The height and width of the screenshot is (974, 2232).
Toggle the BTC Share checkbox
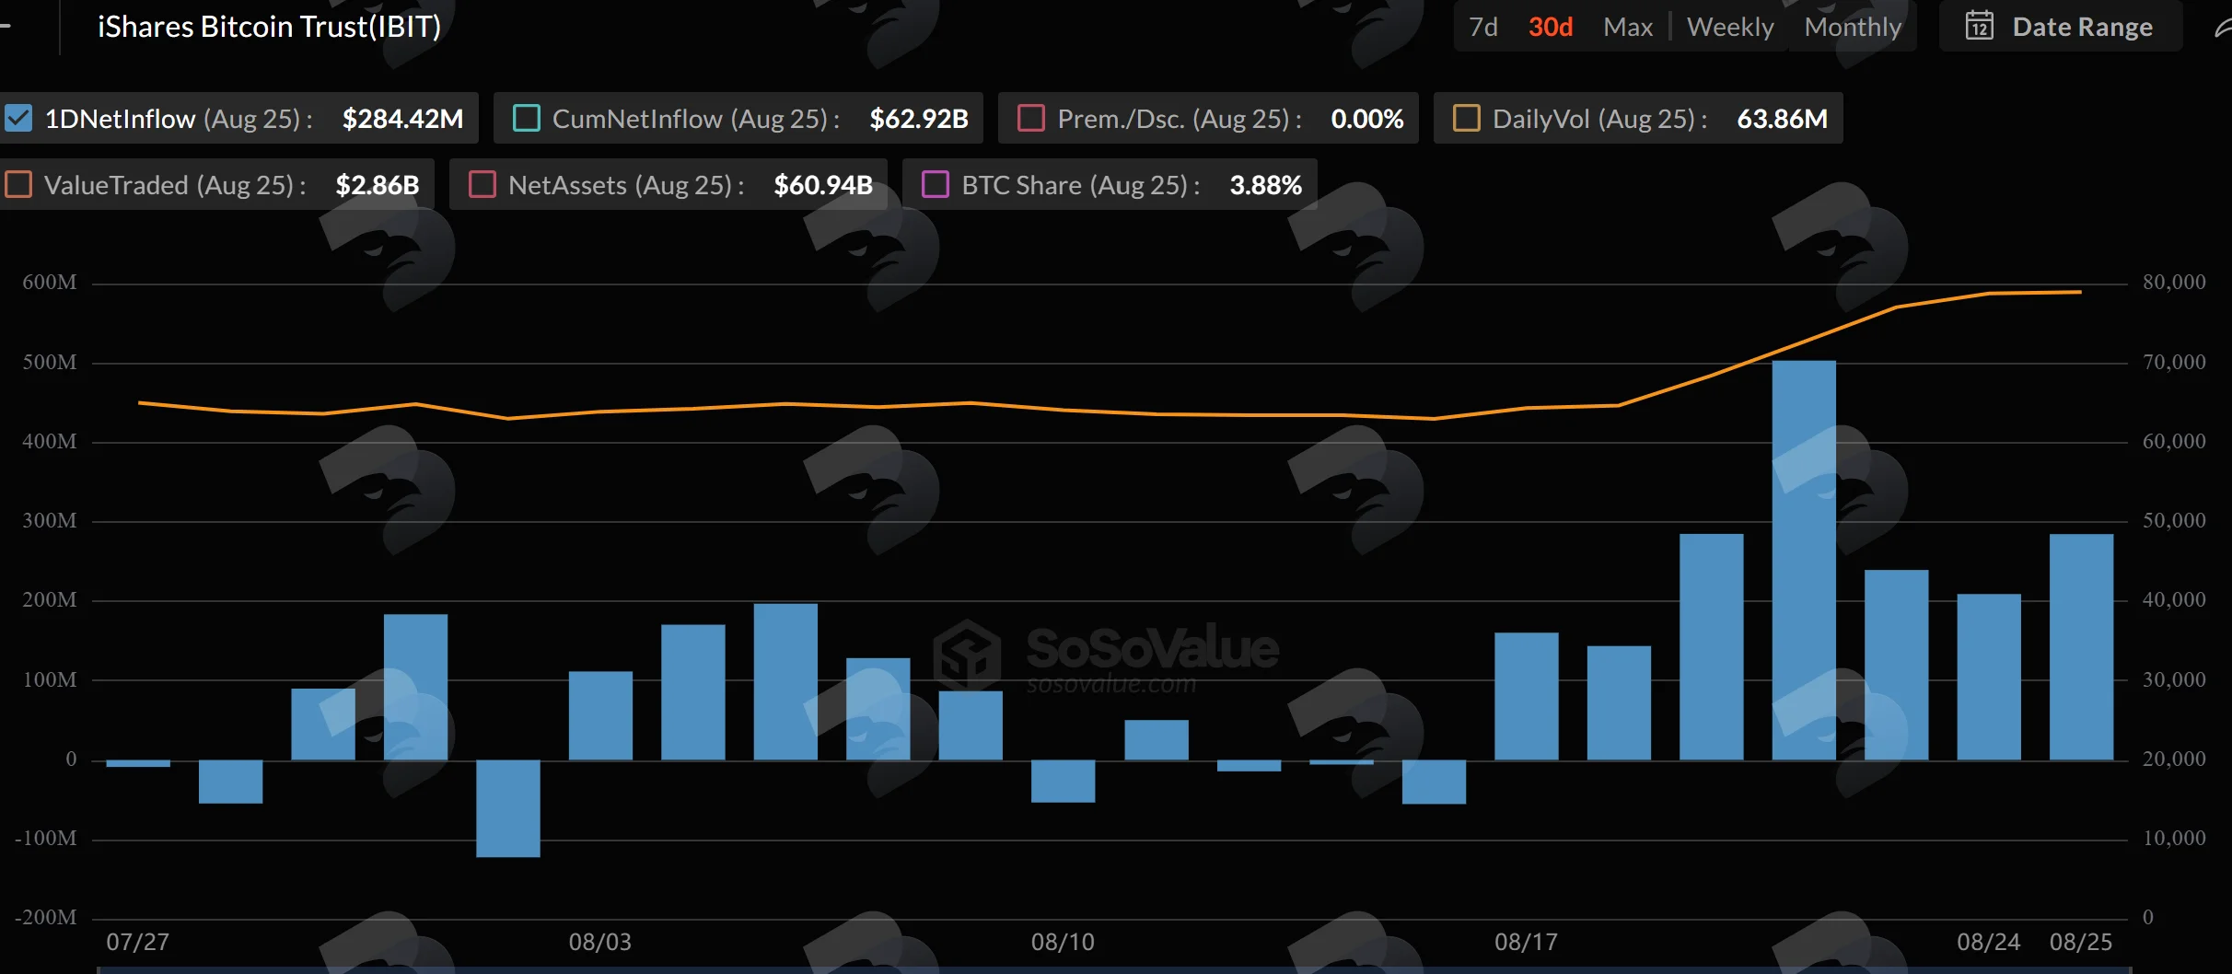[935, 185]
